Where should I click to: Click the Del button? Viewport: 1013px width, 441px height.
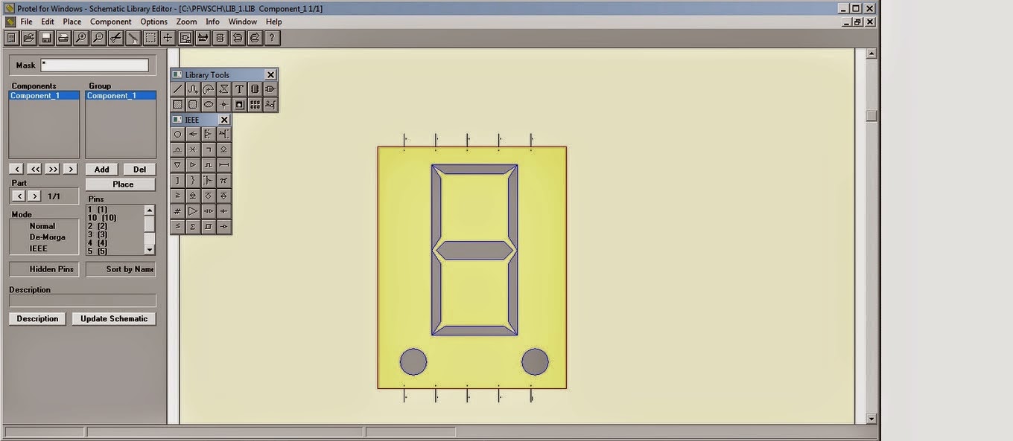(139, 170)
